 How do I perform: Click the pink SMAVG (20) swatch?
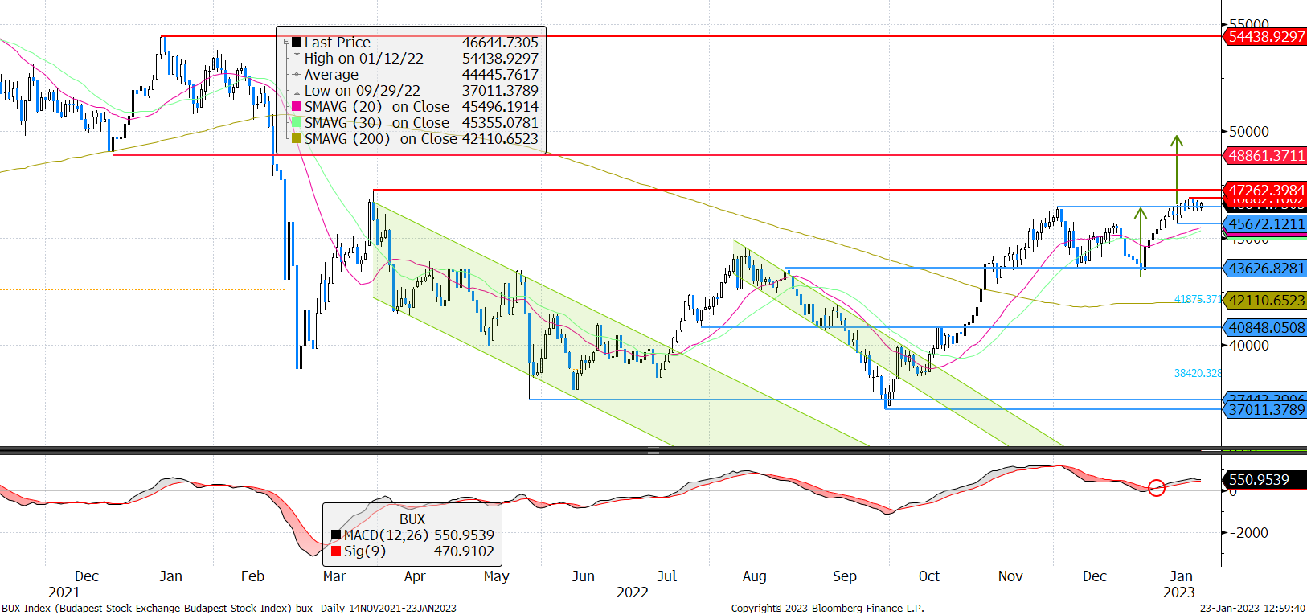point(297,106)
